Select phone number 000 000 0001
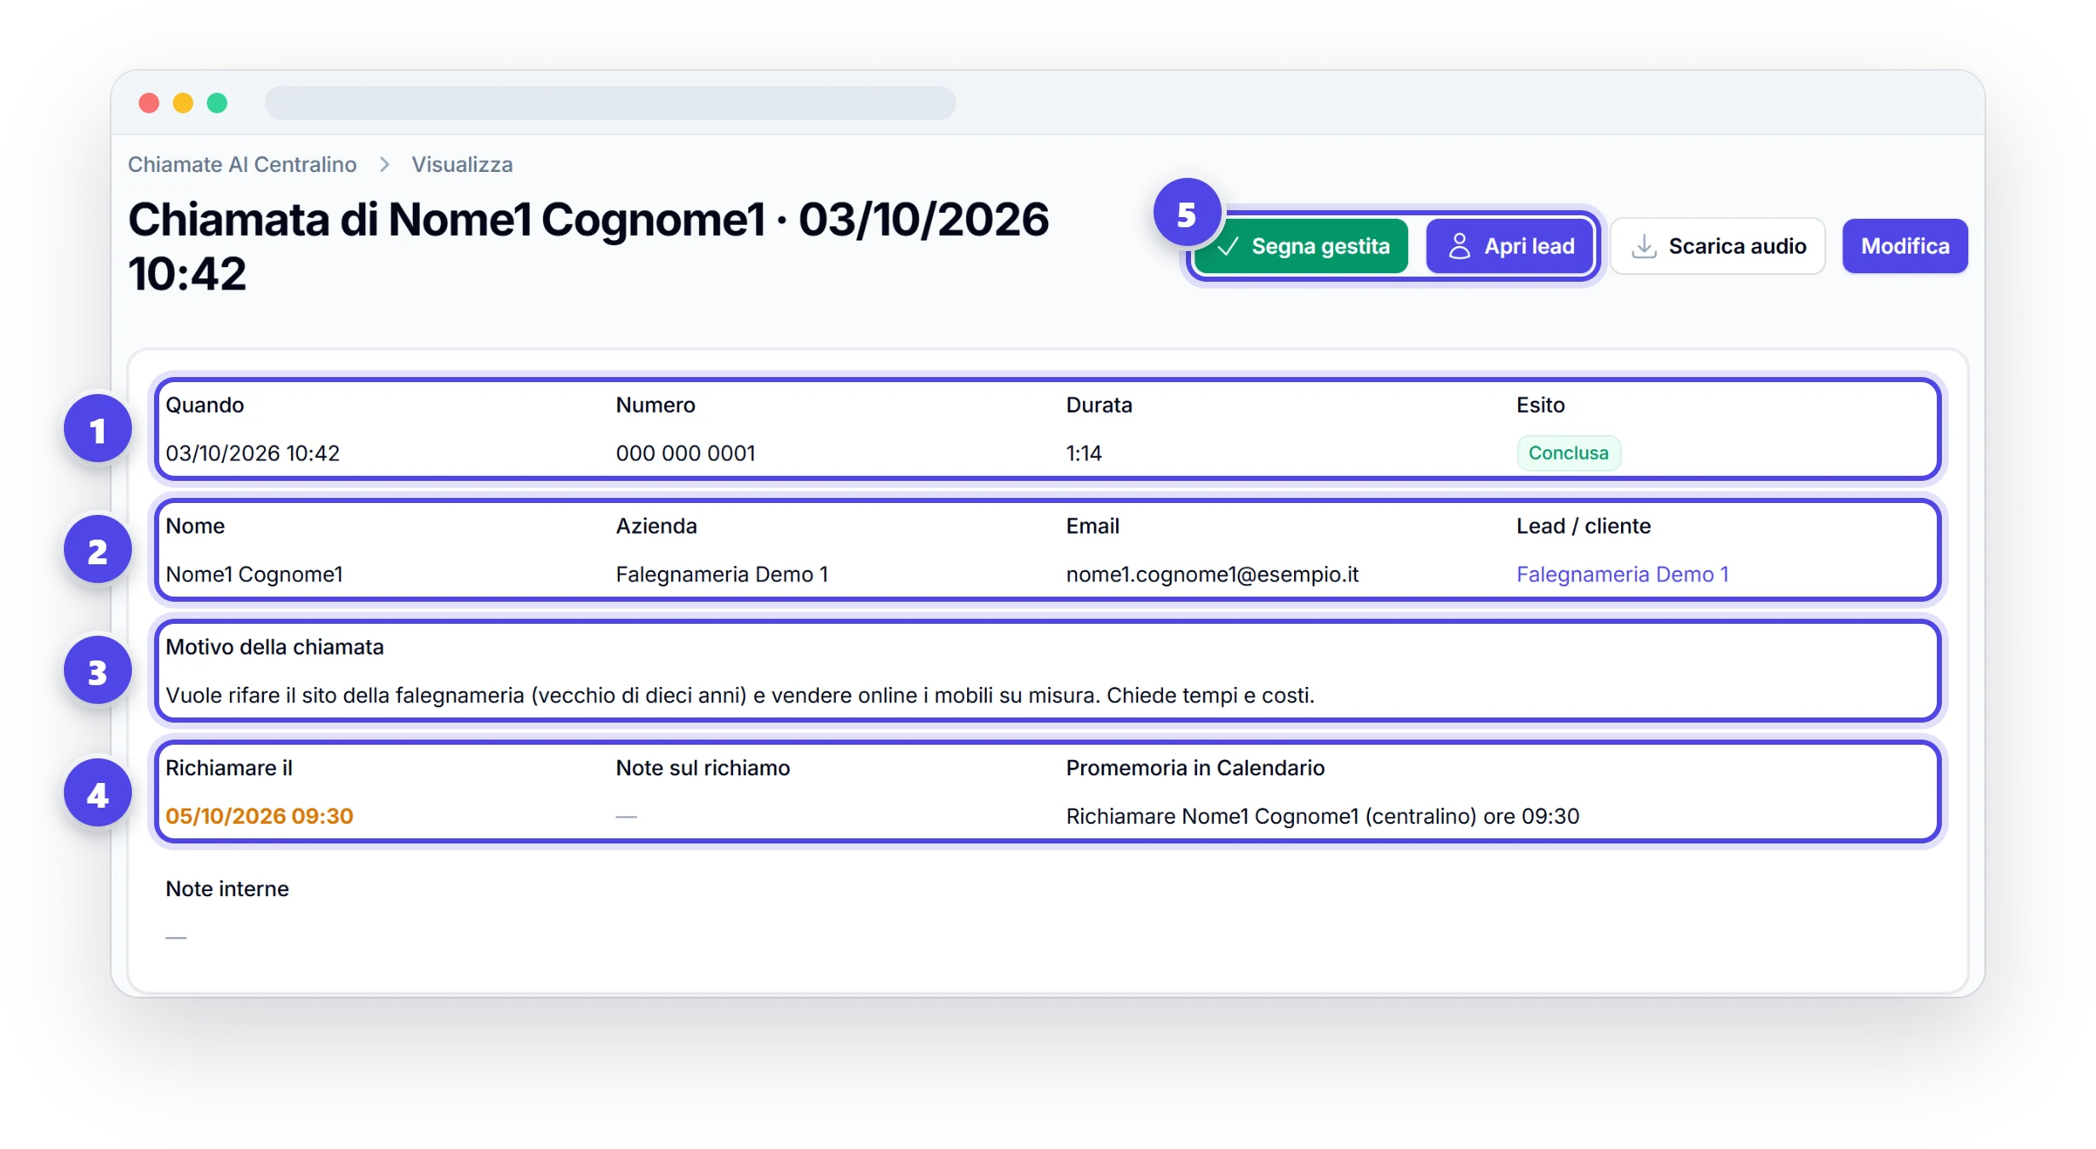 (x=685, y=453)
